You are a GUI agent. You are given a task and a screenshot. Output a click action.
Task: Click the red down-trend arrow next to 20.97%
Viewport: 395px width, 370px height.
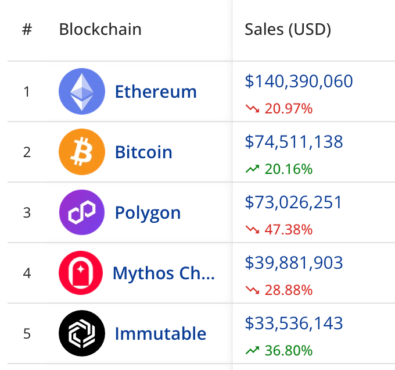point(253,109)
